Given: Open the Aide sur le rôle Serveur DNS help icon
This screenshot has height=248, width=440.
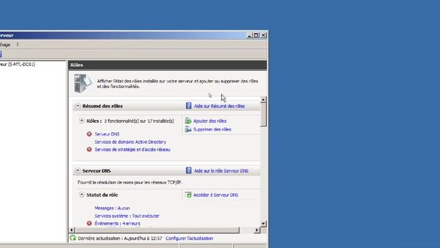Looking at the screenshot, I should click(188, 170).
